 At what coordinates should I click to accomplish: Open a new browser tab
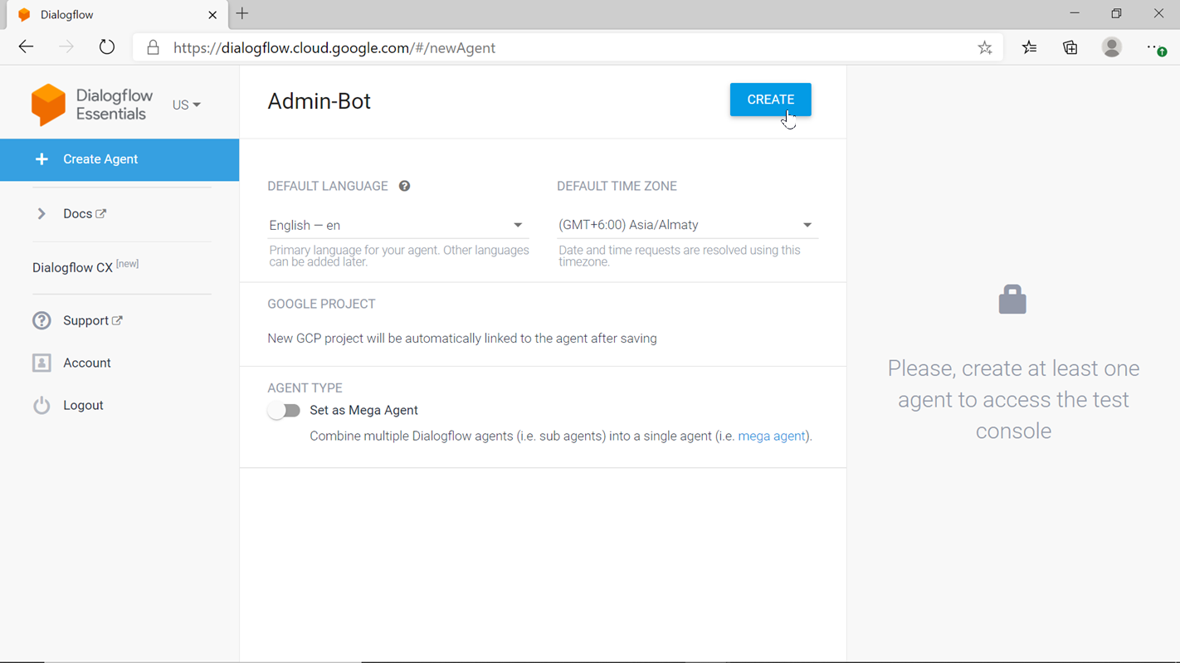pyautogui.click(x=242, y=14)
